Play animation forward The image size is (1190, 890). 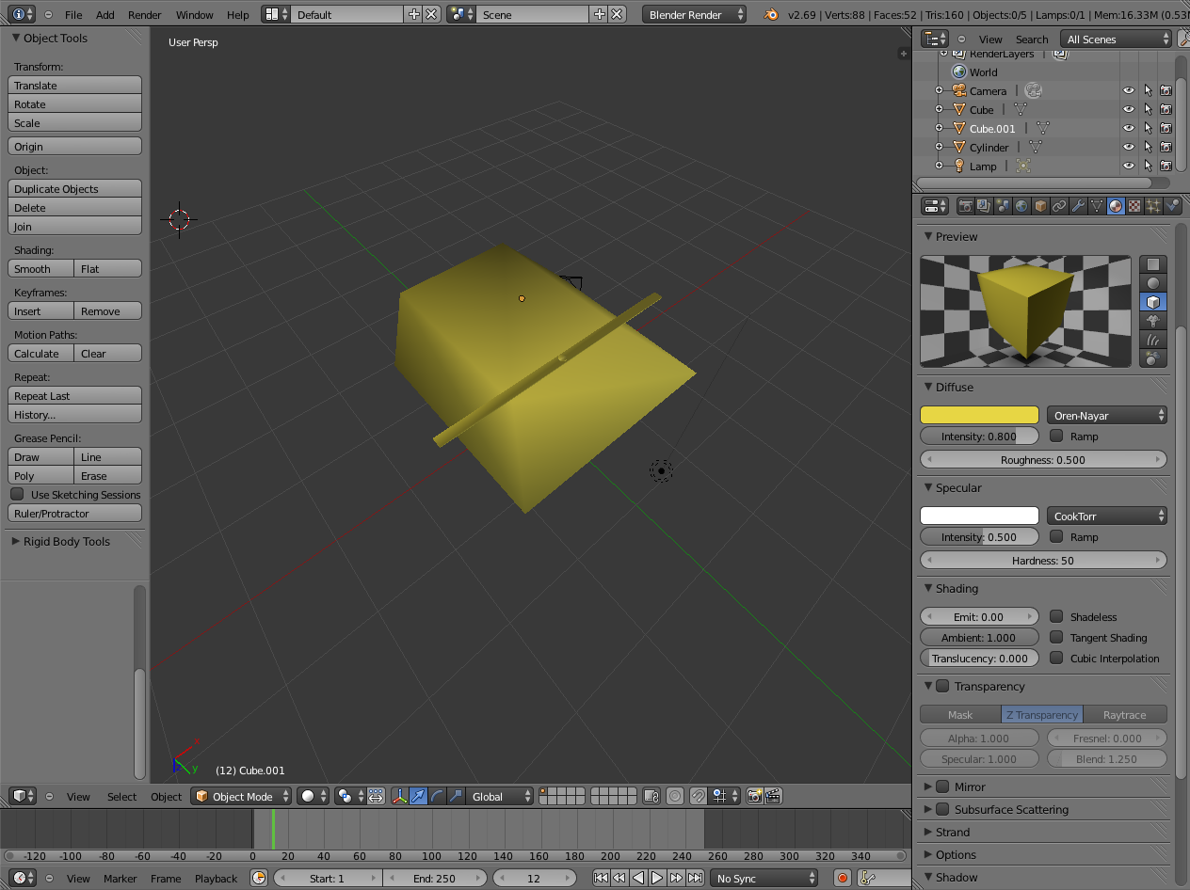[x=657, y=878]
